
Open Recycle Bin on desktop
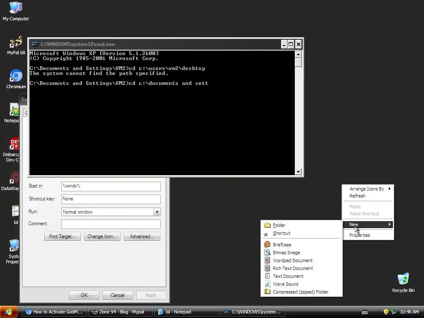tap(403, 283)
